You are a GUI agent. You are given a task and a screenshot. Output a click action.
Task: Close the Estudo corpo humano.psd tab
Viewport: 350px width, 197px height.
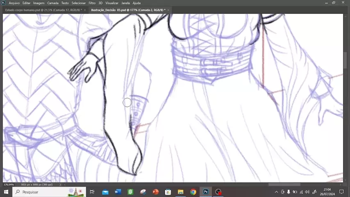(85, 9)
